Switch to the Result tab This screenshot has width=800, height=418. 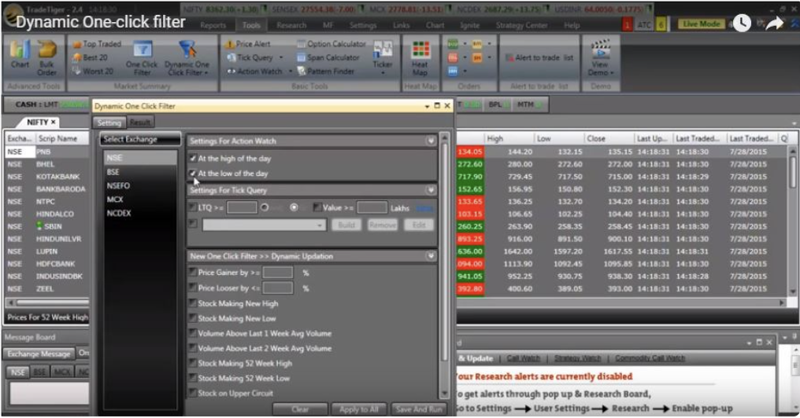pos(140,123)
